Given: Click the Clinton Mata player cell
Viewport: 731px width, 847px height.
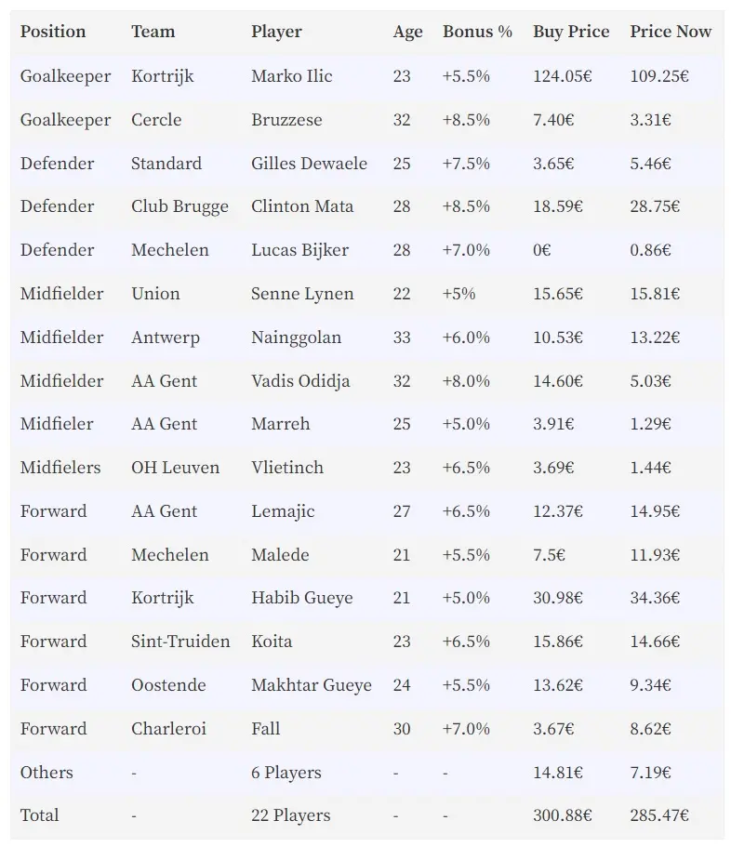Looking at the screenshot, I should [x=302, y=206].
